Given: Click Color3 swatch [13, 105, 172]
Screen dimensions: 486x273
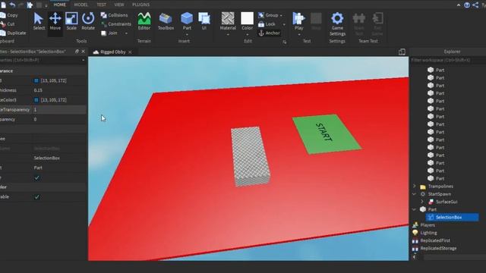Looking at the screenshot, I should pos(36,81).
